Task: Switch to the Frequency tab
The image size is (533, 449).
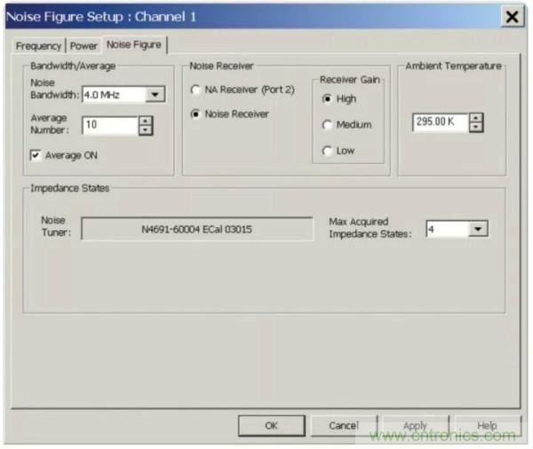Action: tap(38, 45)
